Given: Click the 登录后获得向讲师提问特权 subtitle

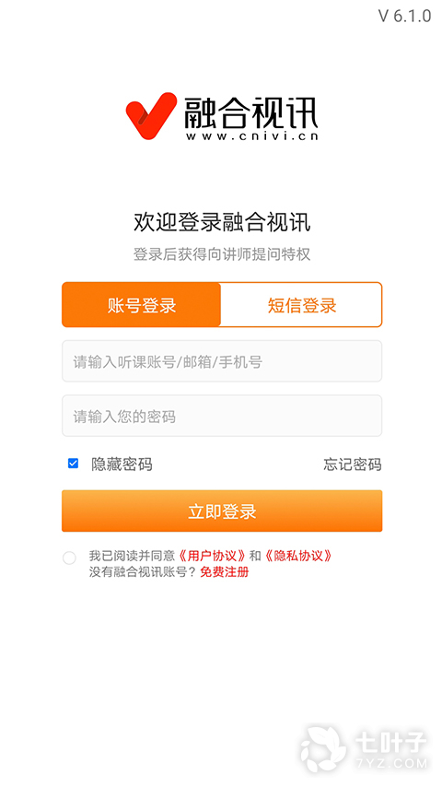Looking at the screenshot, I should coord(222,254).
